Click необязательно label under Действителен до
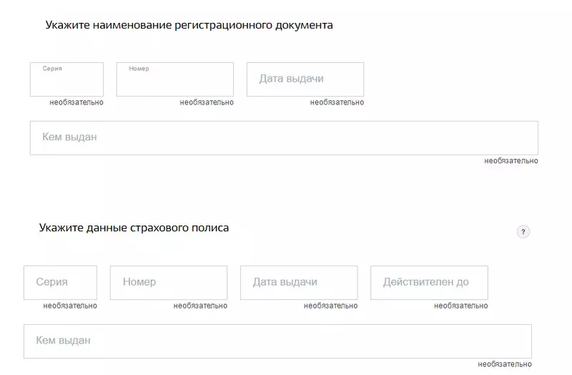Image resolution: width=572 pixels, height=375 pixels. 460,306
